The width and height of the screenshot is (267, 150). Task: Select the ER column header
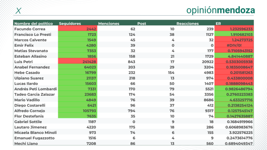coord(218,24)
